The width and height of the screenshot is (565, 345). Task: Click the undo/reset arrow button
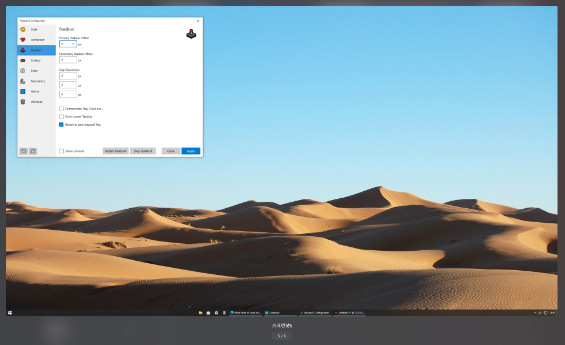[x=23, y=151]
